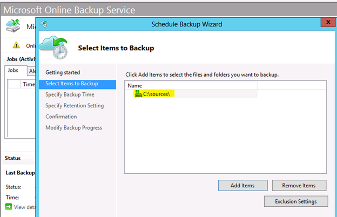Image resolution: width=337 pixels, height=217 pixels.
Task: Select the C:\sources\ entry in the list
Action: (x=157, y=94)
